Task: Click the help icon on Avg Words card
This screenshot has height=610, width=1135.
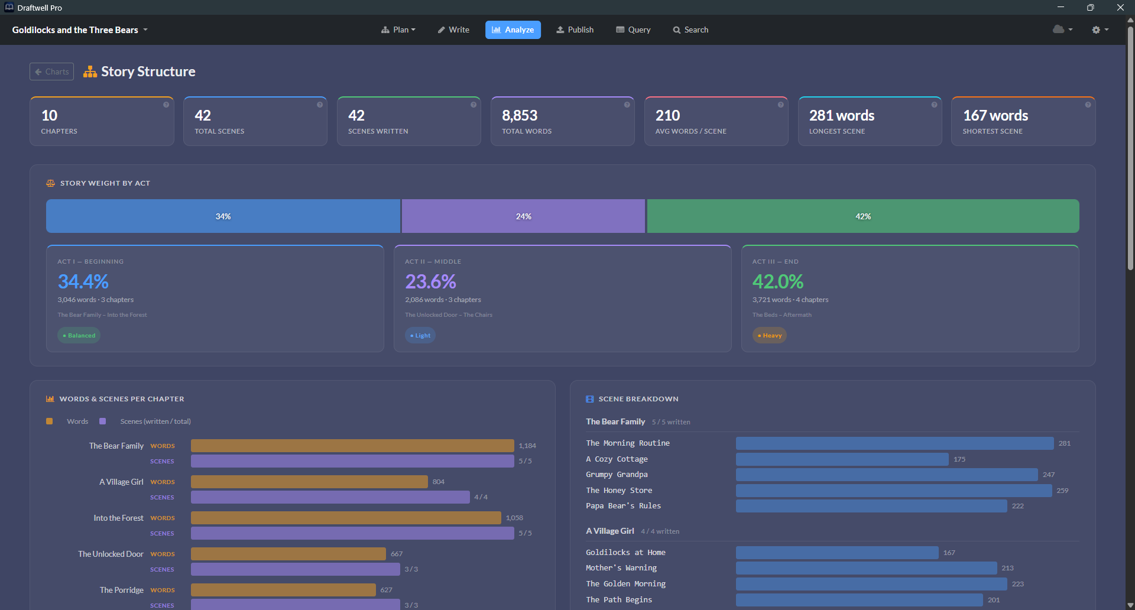Action: pyautogui.click(x=781, y=105)
